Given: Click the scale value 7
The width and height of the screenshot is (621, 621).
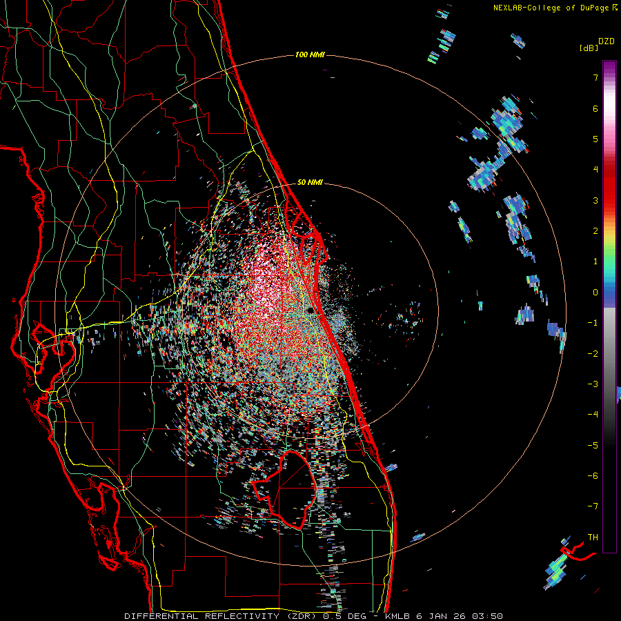Looking at the screenshot, I should click(x=595, y=77).
